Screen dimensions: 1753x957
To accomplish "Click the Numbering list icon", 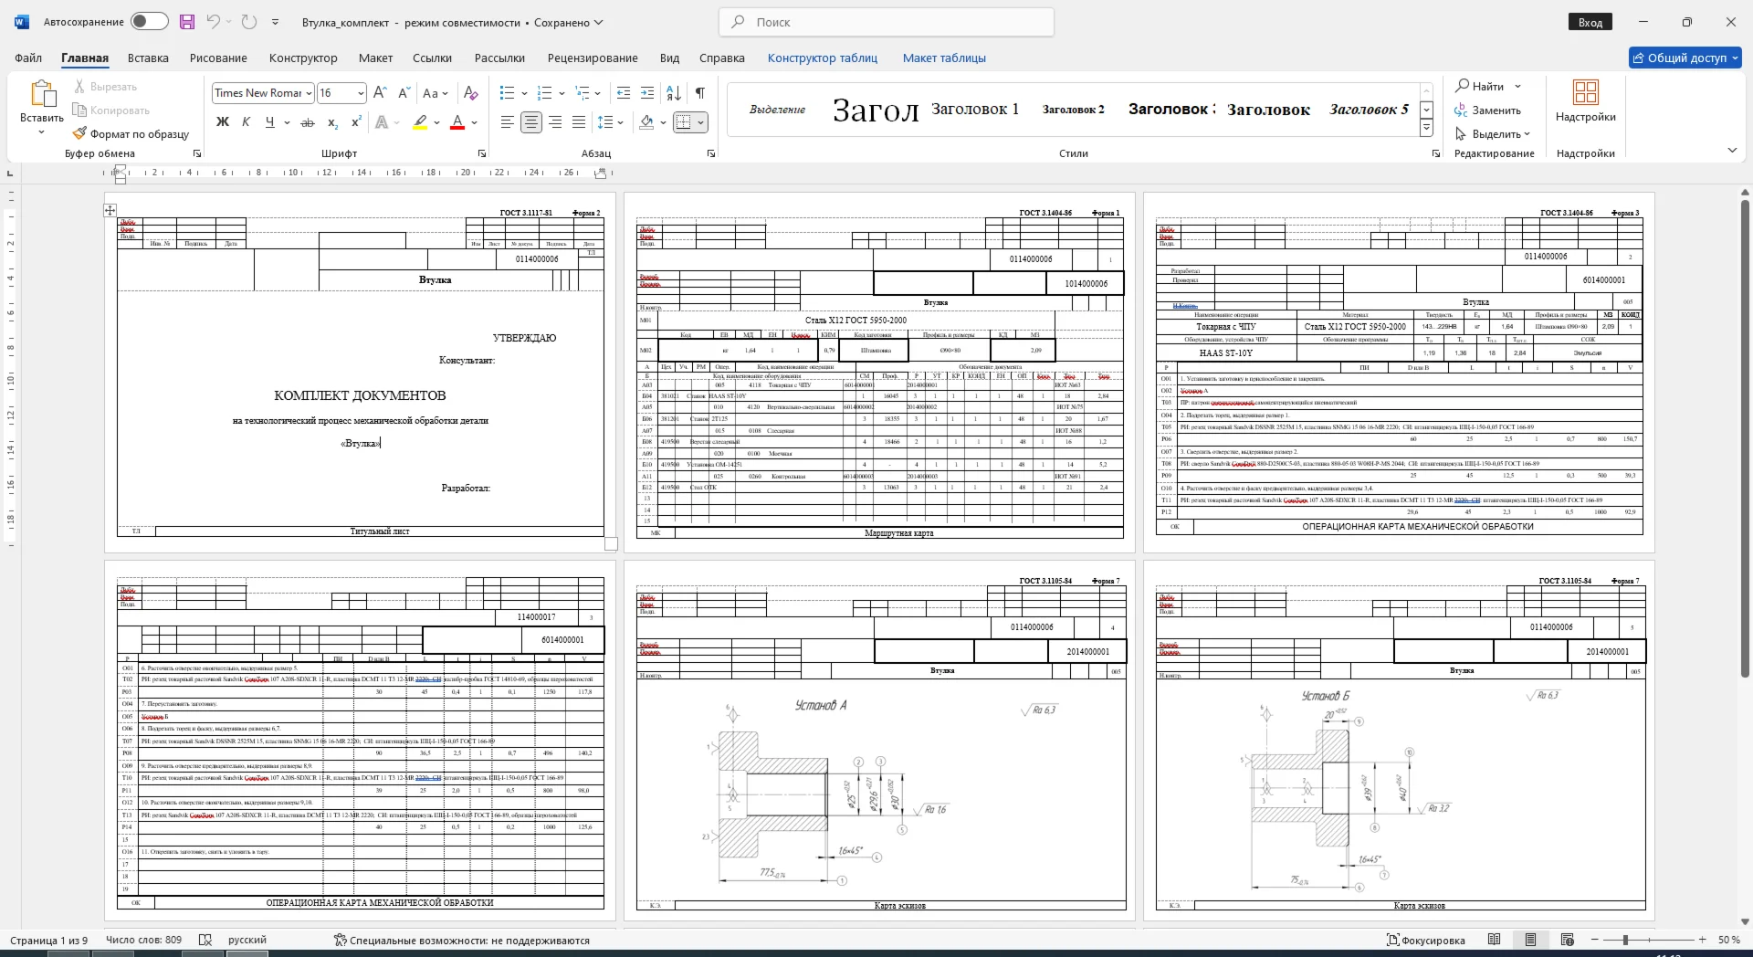I will (545, 93).
